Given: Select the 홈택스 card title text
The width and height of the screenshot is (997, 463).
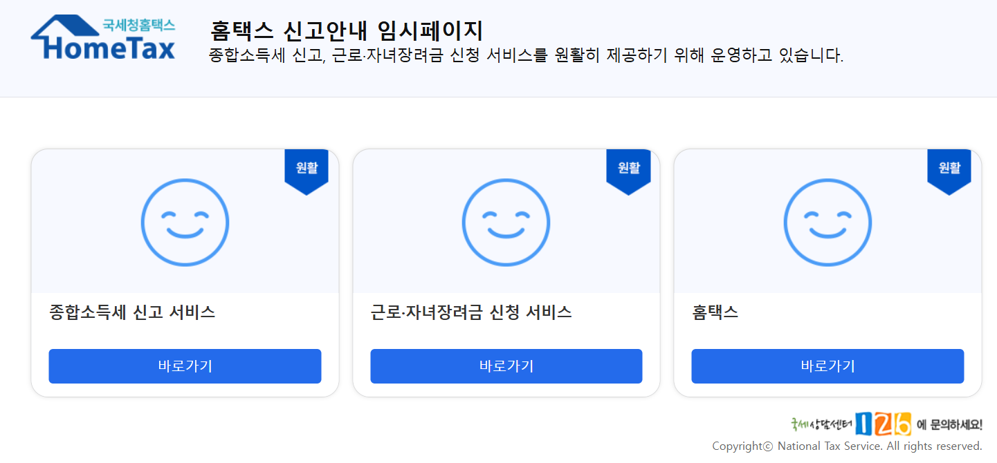Looking at the screenshot, I should click(715, 312).
